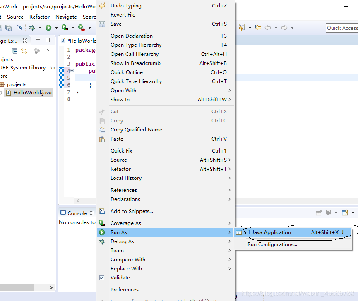Select JRE System Library in tree
This screenshot has height=301, width=358.
click(27, 68)
